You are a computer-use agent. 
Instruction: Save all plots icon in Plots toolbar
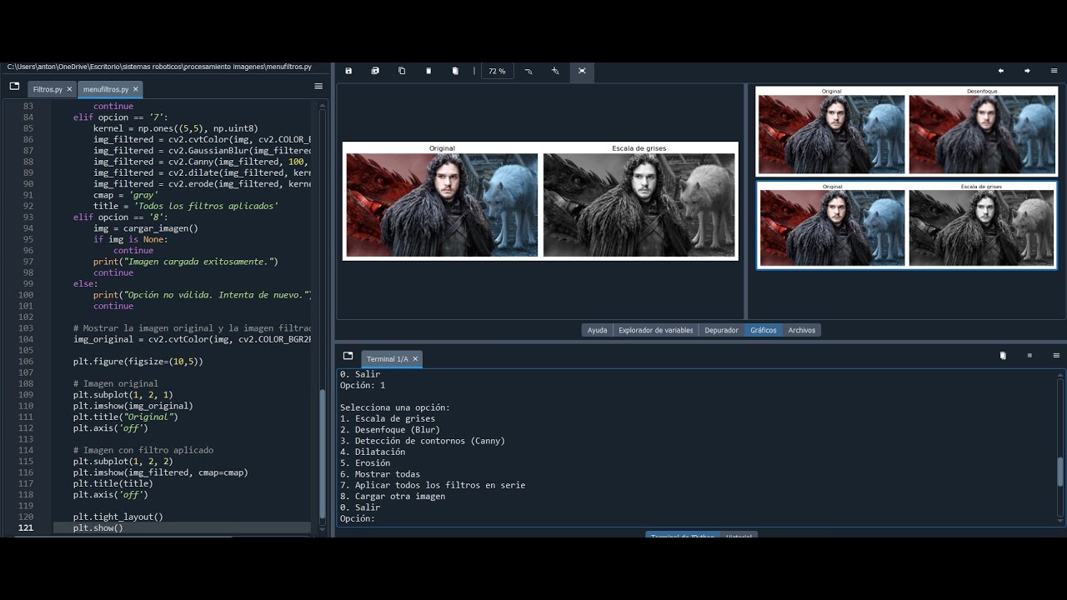click(x=375, y=71)
